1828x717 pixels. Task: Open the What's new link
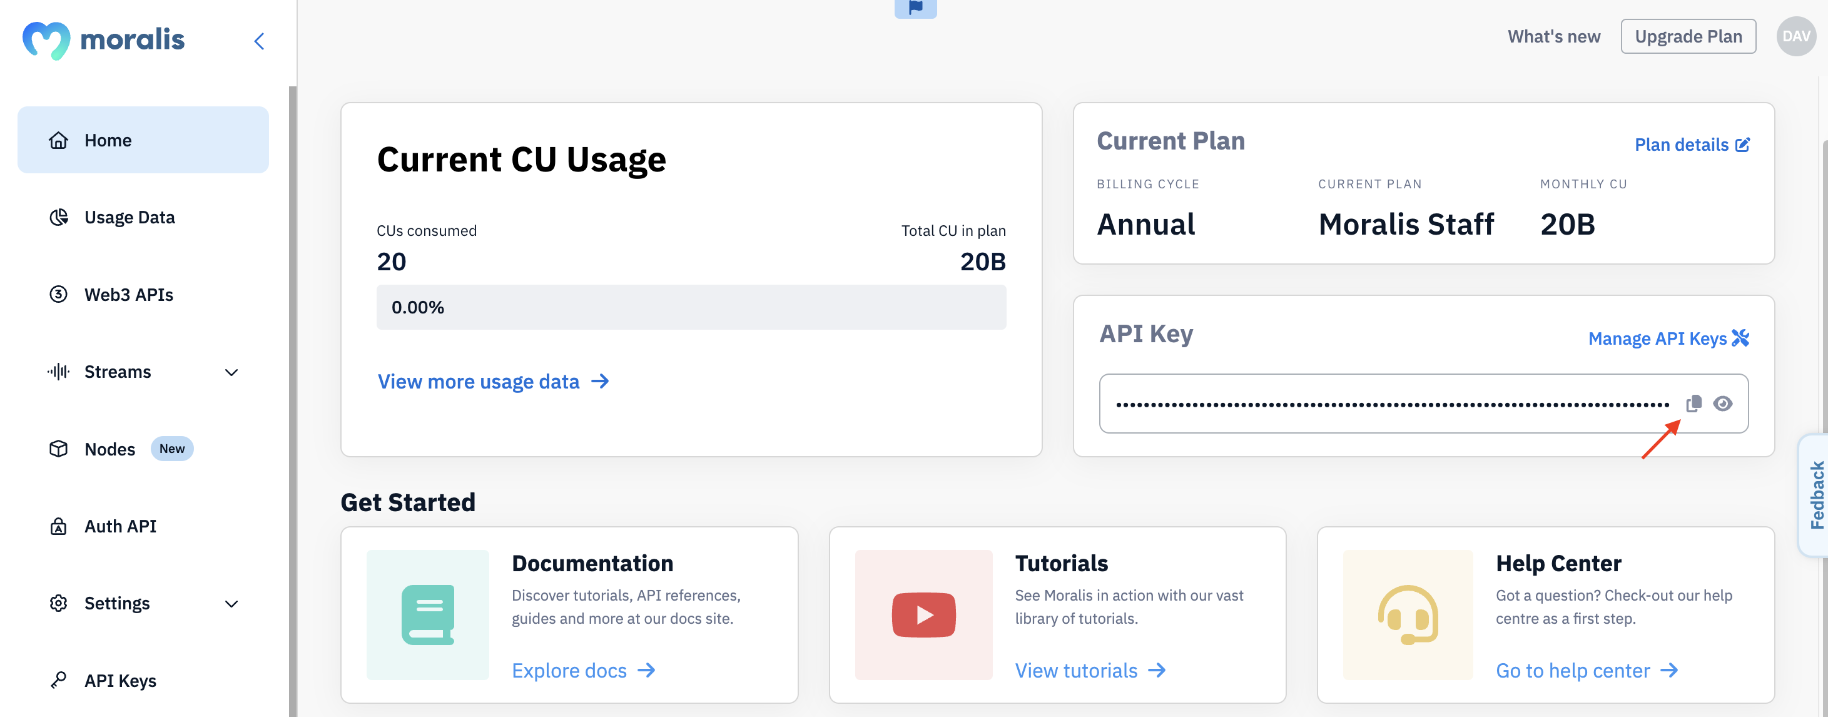coord(1553,36)
